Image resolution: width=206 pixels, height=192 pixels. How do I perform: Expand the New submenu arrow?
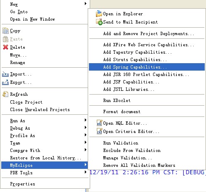(x=86, y=3)
